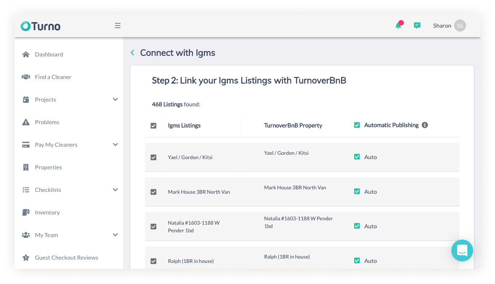The width and height of the screenshot is (495, 284).
Task: Open the messages chat icon in header
Action: coord(417,25)
